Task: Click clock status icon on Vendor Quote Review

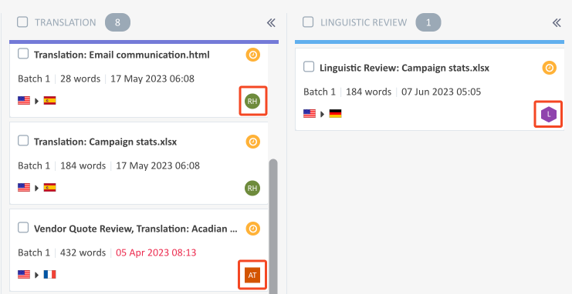Action: pos(252,229)
